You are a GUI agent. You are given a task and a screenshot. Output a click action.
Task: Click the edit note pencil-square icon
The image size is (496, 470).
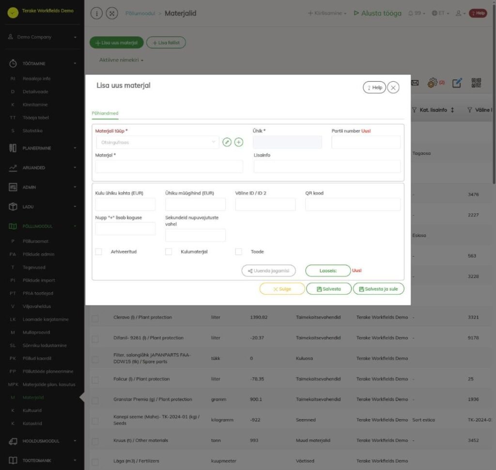(457, 83)
